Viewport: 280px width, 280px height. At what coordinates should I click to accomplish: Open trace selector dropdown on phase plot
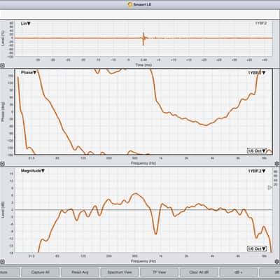pos(257,73)
